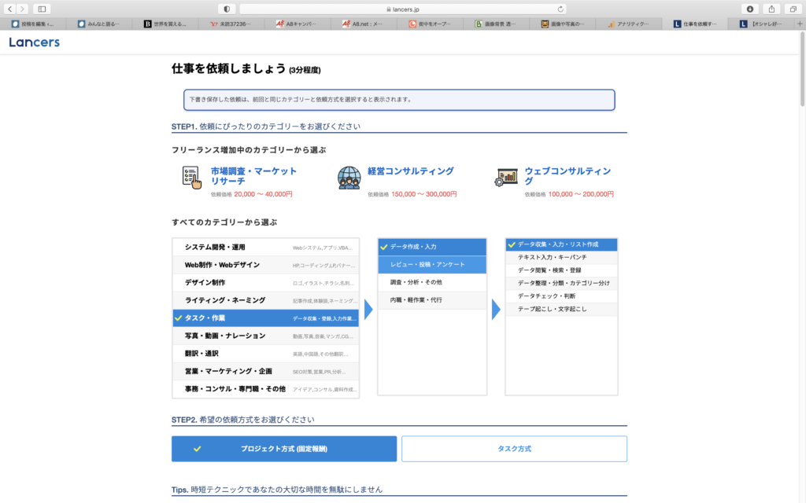Viewport: 806px width, 503px height.
Task: Reload the page with refresh icon
Action: [x=560, y=9]
